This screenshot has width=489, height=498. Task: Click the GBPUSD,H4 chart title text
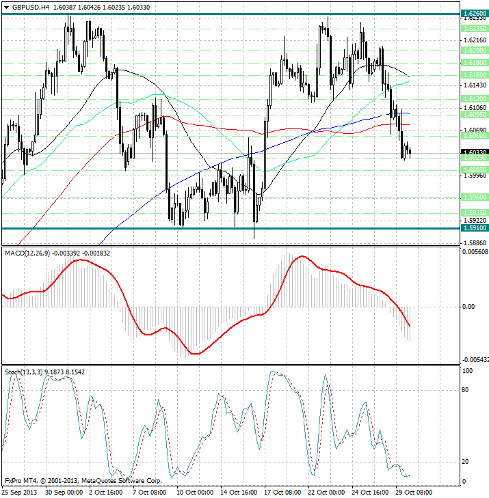tap(31, 7)
